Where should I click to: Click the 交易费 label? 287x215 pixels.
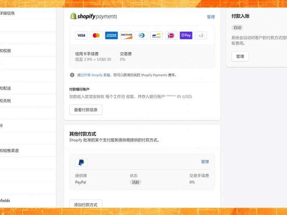(x=126, y=54)
